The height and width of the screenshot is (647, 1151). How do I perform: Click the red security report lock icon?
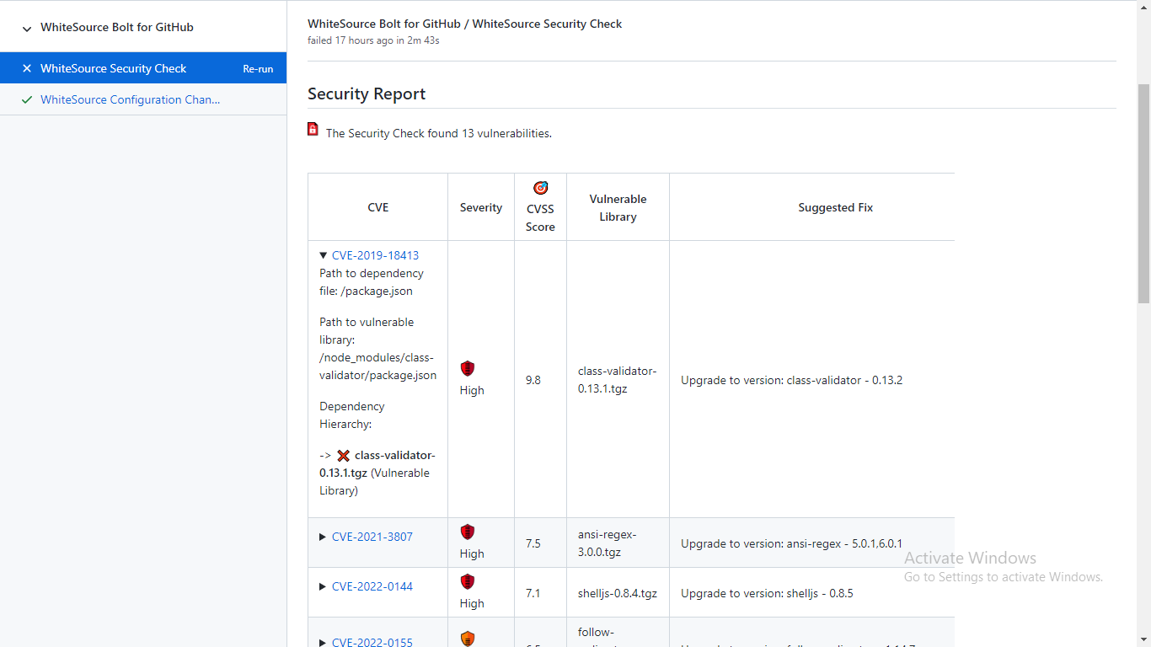point(313,130)
